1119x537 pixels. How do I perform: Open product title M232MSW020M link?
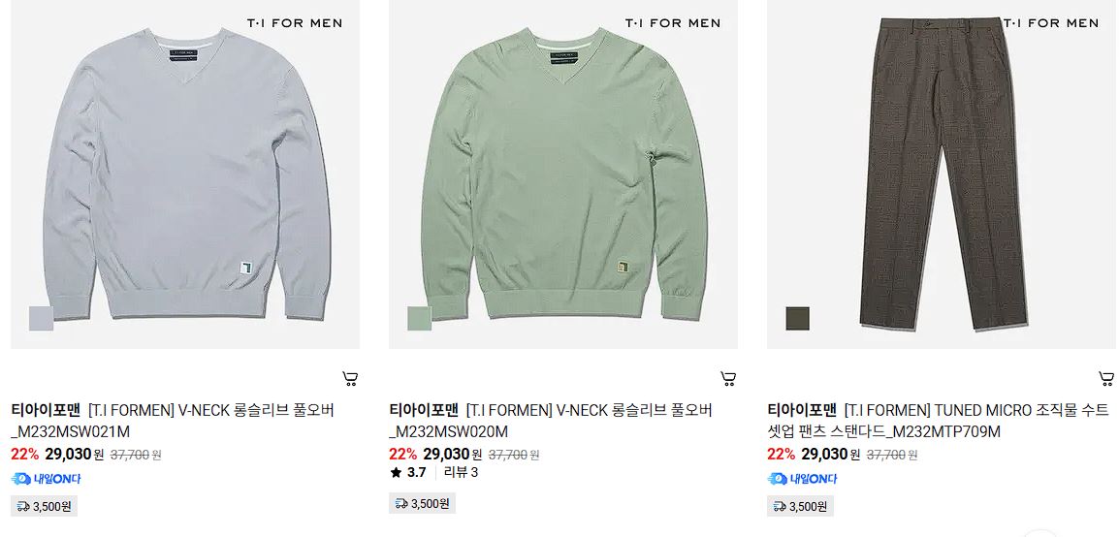(550, 421)
